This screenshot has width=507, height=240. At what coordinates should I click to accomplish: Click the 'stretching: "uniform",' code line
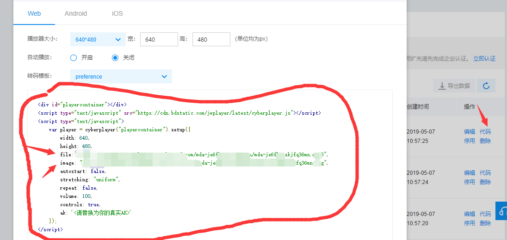click(90, 179)
